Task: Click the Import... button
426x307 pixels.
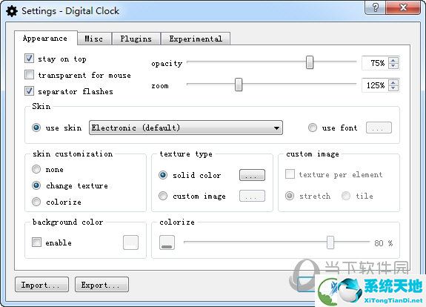Action: tap(41, 285)
